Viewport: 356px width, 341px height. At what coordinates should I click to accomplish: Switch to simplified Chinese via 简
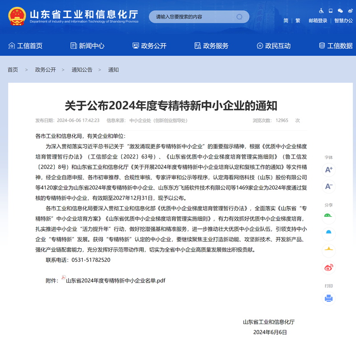click(286, 20)
